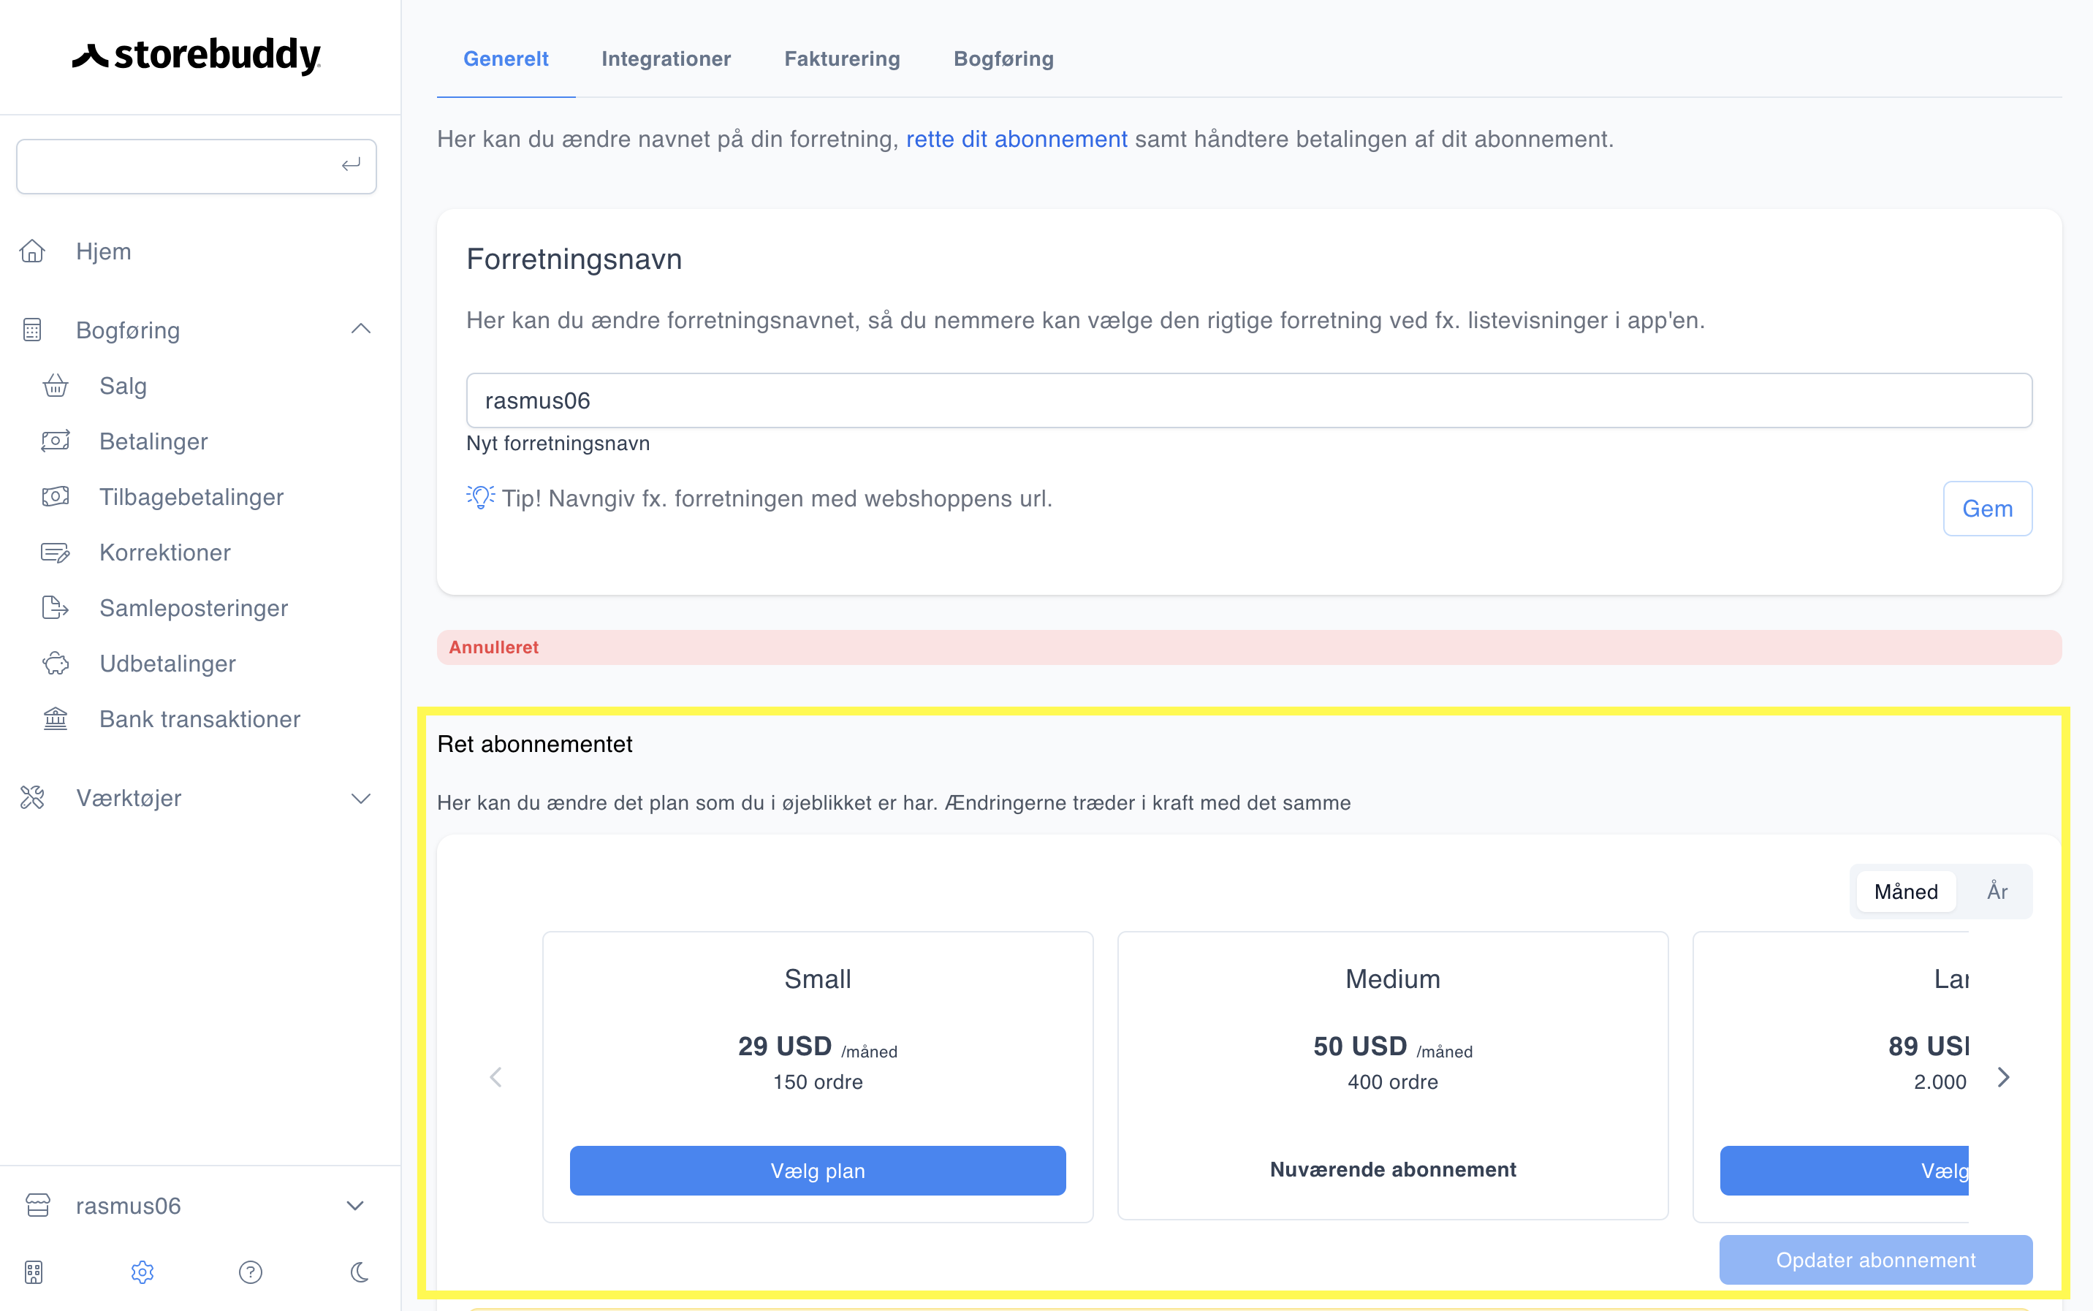Click Opdater abonnement button
The image size is (2093, 1311).
pos(1875,1260)
